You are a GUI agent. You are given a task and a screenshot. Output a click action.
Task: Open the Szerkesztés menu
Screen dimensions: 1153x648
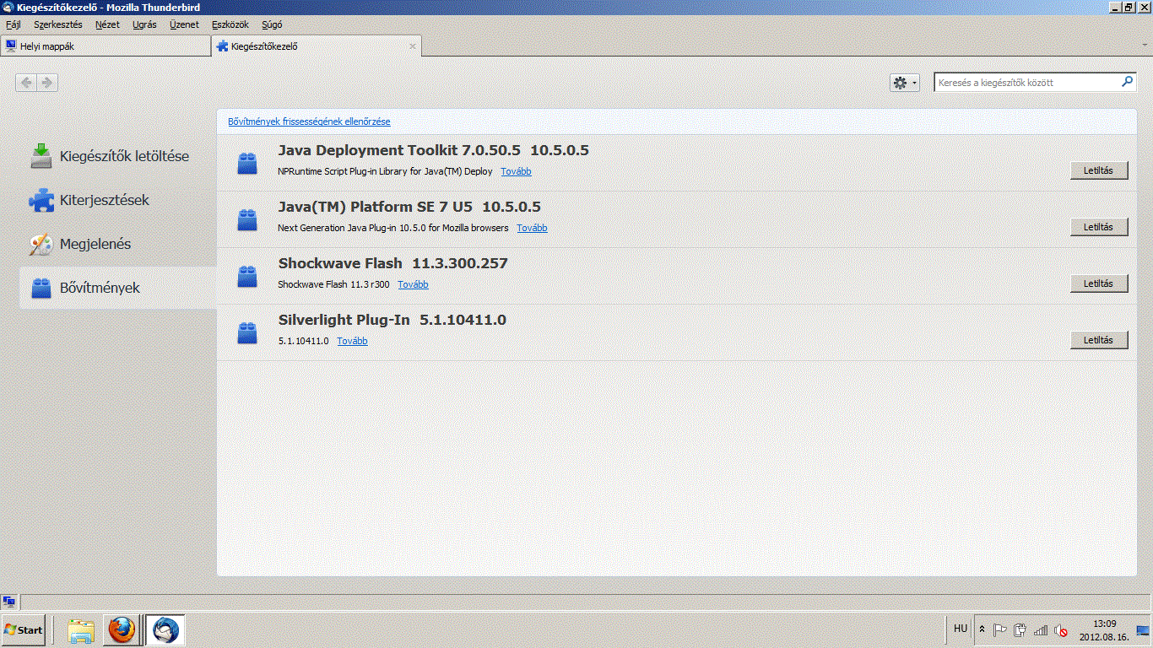tap(58, 24)
